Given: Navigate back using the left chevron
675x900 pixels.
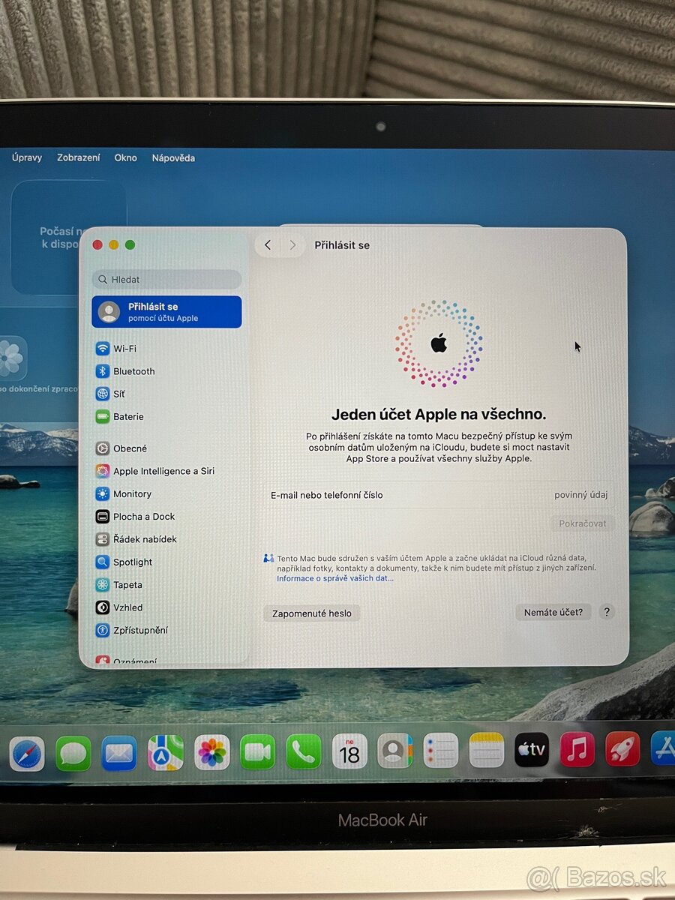Looking at the screenshot, I should (268, 244).
